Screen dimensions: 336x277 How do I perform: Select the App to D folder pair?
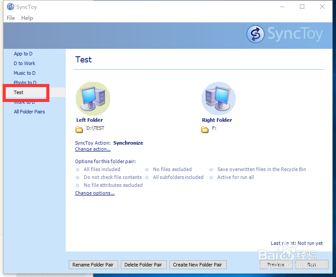point(23,54)
